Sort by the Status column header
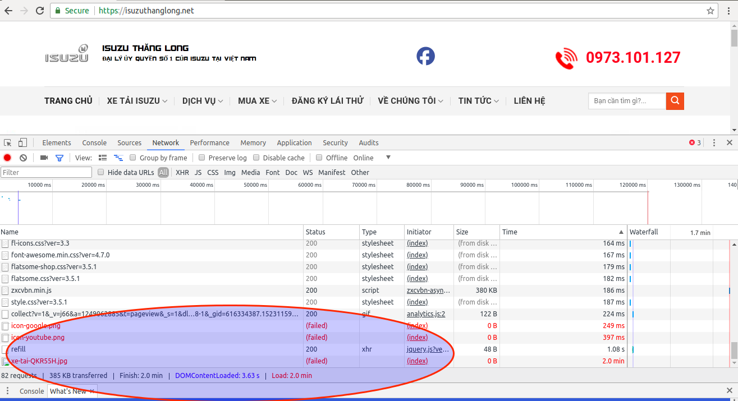738x401 pixels. click(x=331, y=232)
